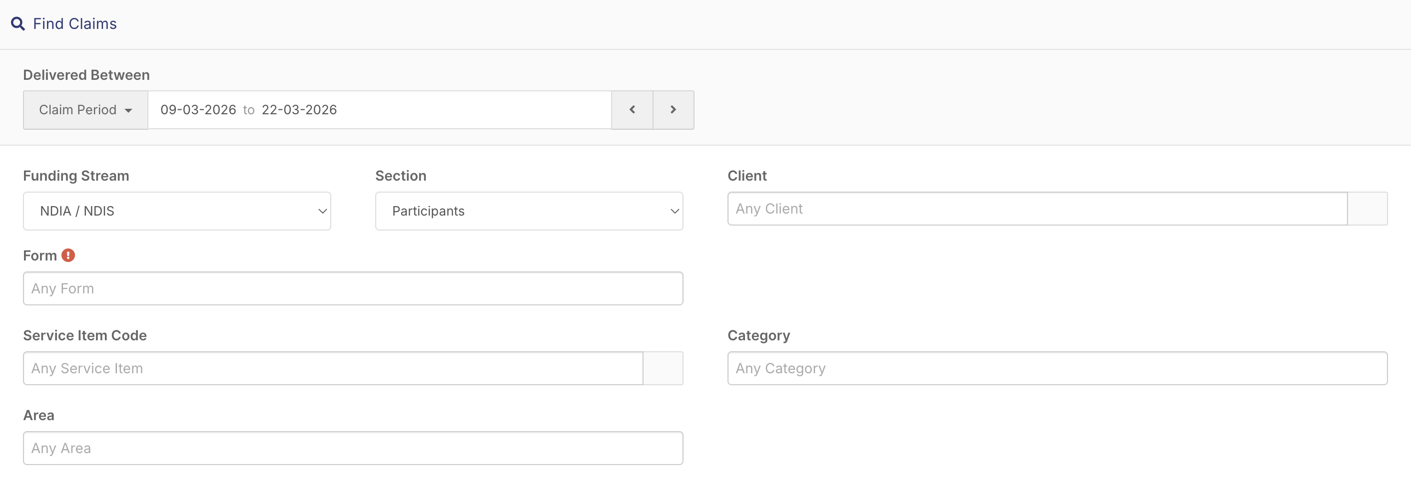
Task: Open the Claim Period dropdown
Action: coord(85,110)
